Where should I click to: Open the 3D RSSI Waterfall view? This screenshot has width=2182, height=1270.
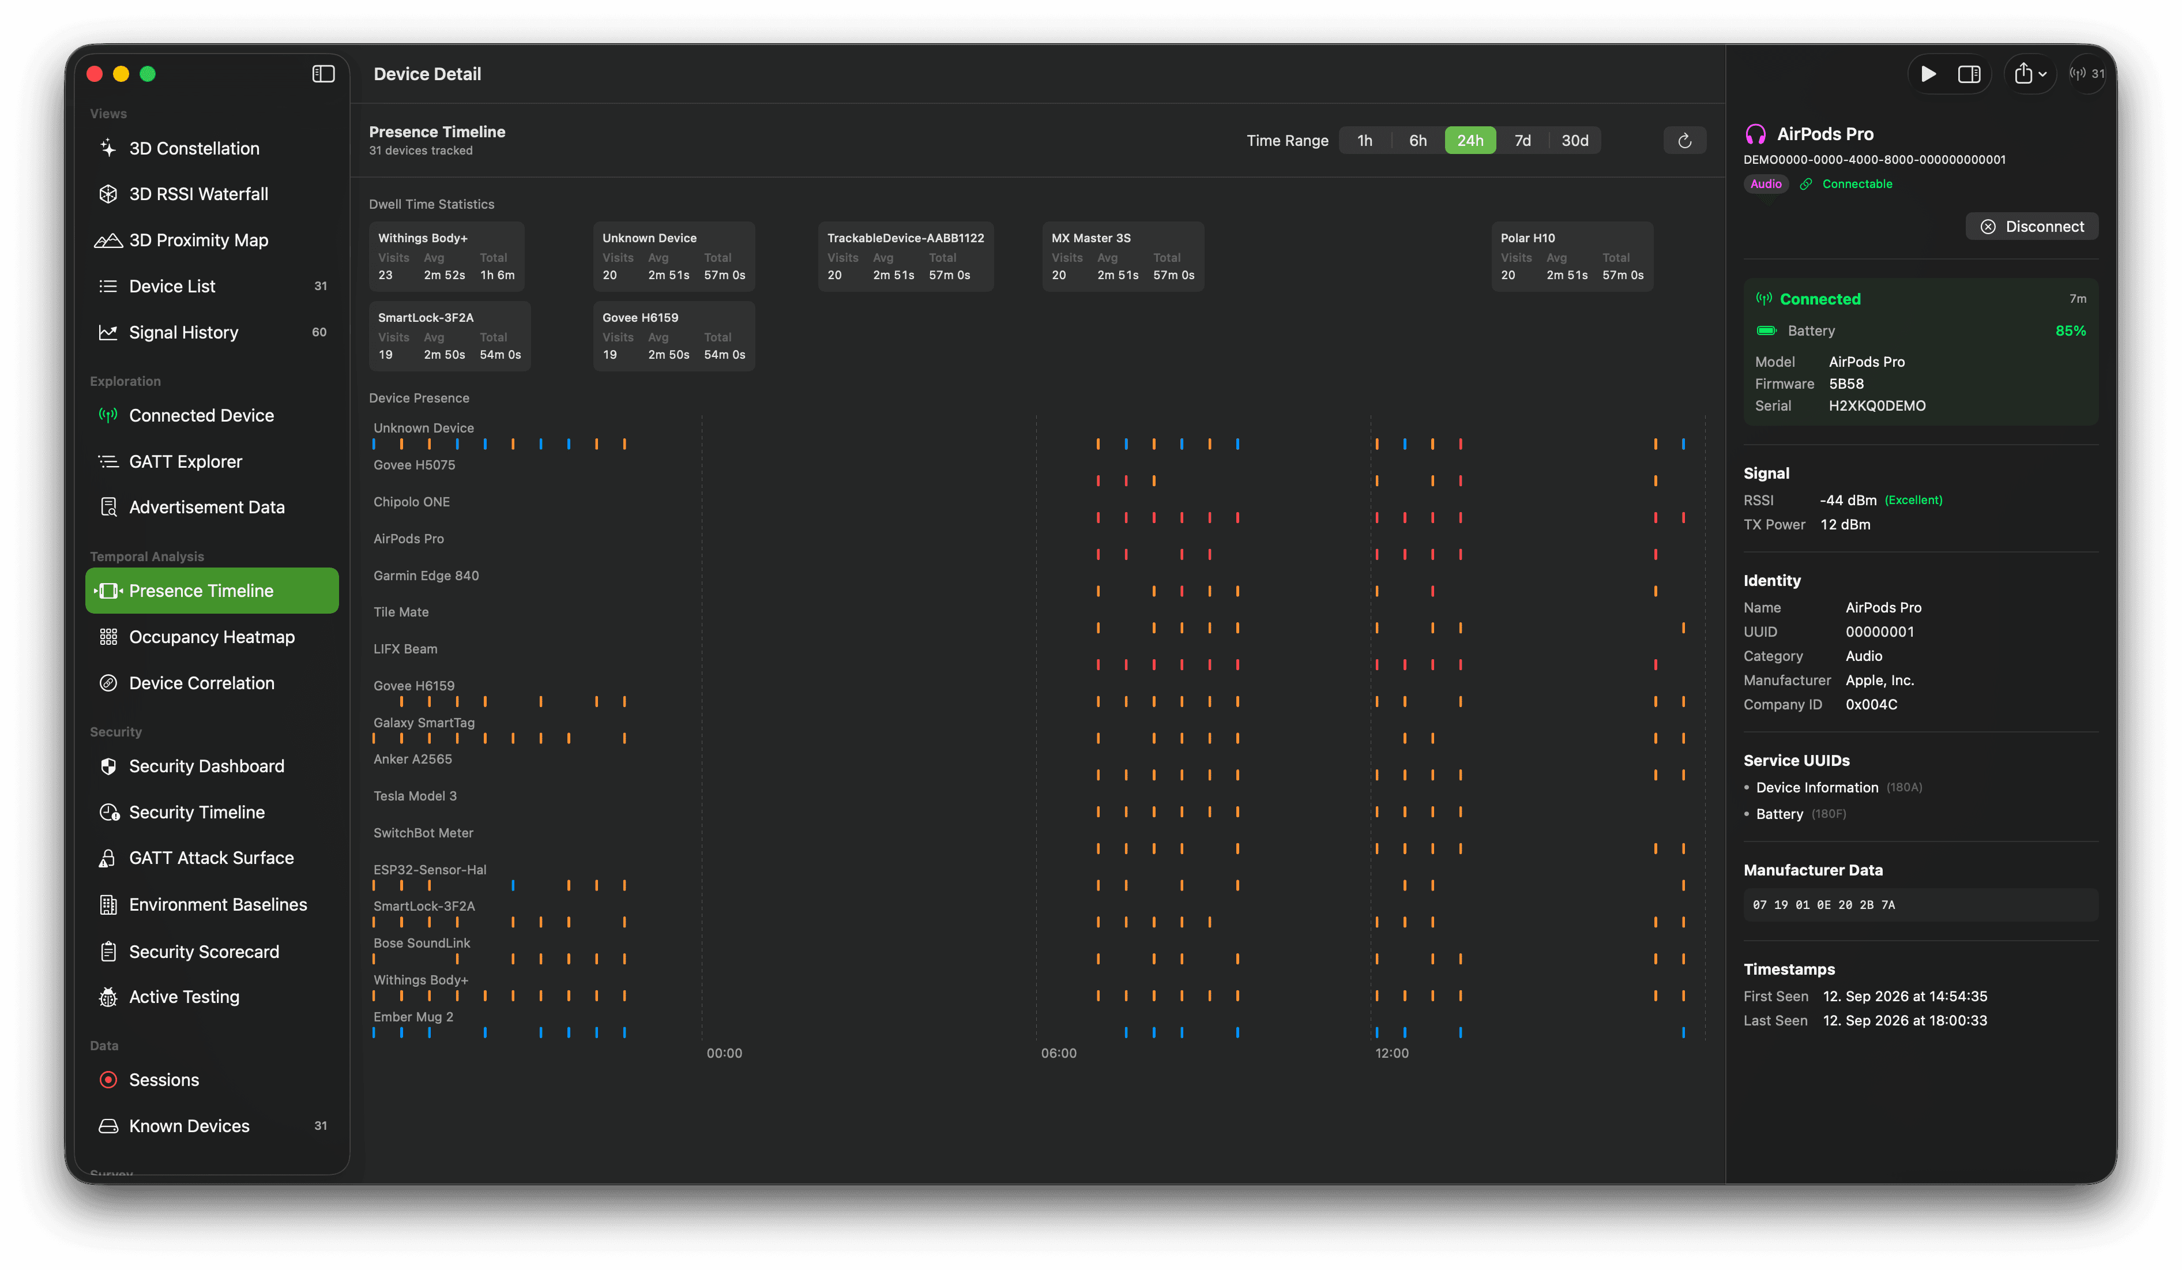[211, 194]
